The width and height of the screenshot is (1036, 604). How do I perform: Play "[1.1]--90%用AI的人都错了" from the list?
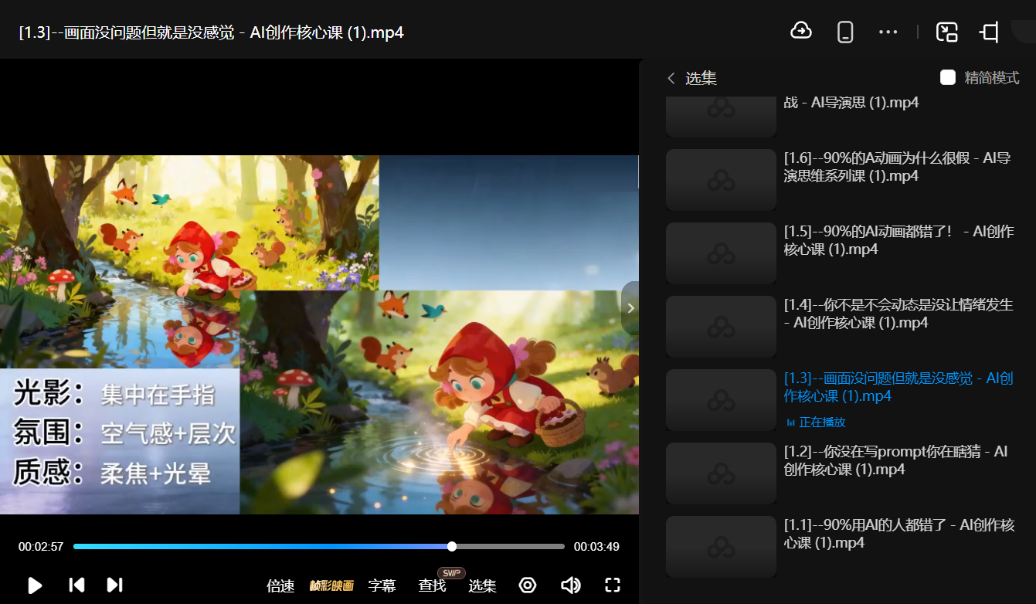click(x=899, y=534)
